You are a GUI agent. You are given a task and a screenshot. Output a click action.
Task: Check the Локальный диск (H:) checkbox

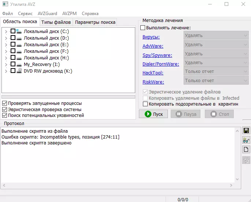click(13, 57)
